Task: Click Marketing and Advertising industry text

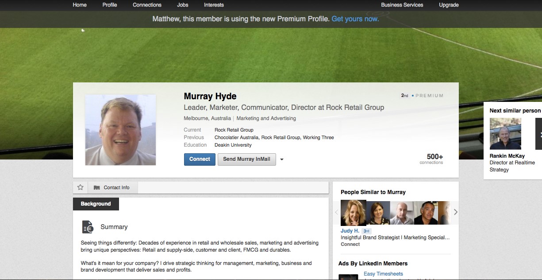Action: [266, 118]
